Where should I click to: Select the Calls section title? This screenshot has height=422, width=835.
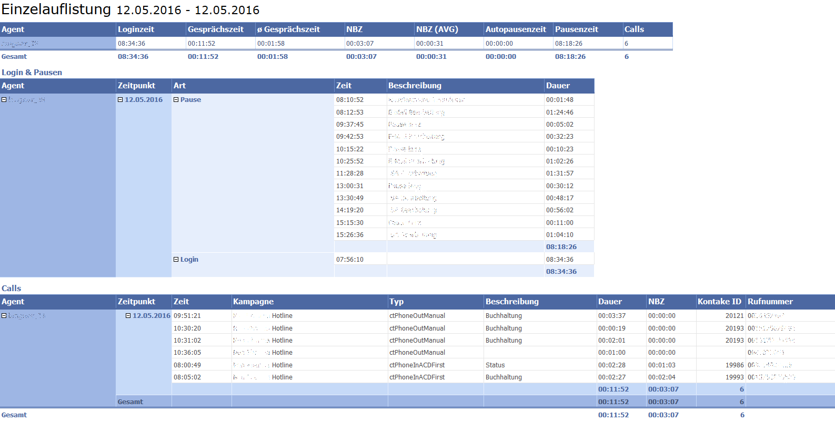[x=11, y=289]
